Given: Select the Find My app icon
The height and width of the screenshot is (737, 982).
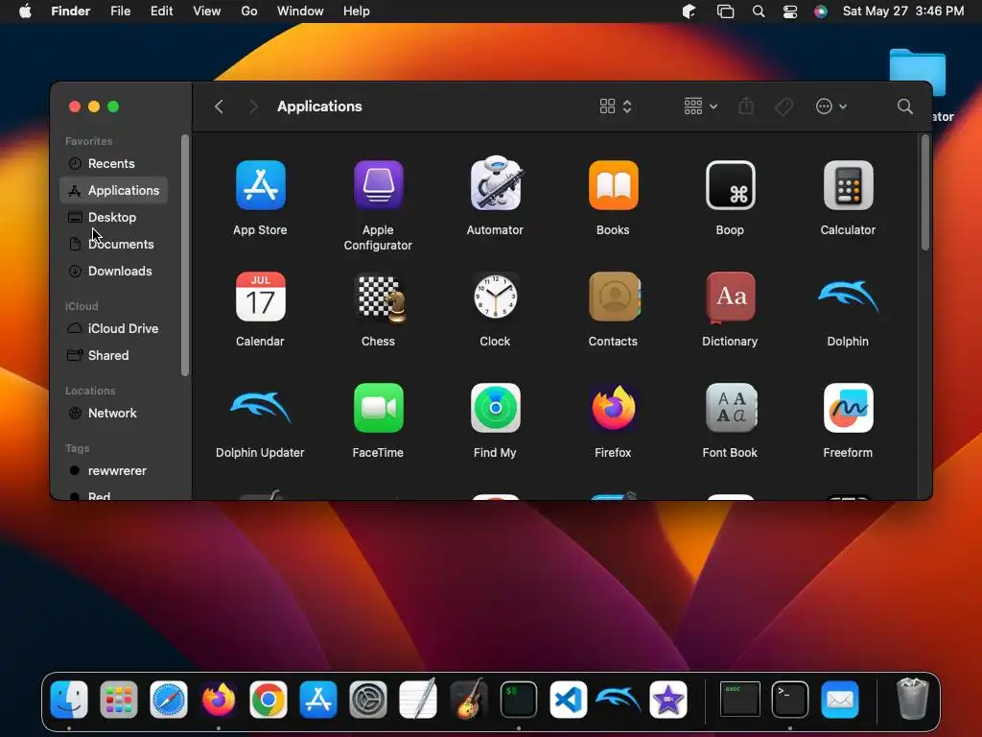Looking at the screenshot, I should pos(496,408).
